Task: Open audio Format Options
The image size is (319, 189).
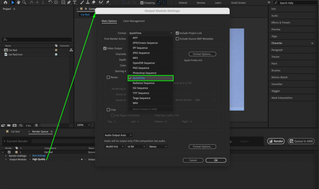Action: [x=202, y=146]
